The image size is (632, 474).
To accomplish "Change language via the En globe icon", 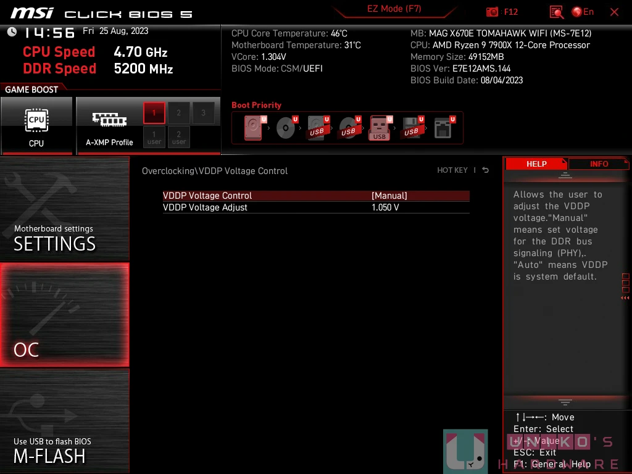I will pos(583,12).
